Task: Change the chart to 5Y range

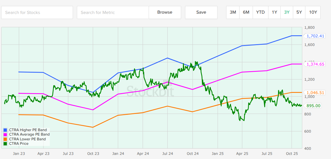Action: pos(299,12)
